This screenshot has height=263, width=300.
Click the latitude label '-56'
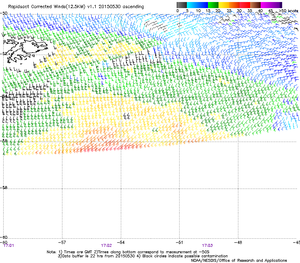[4, 140]
